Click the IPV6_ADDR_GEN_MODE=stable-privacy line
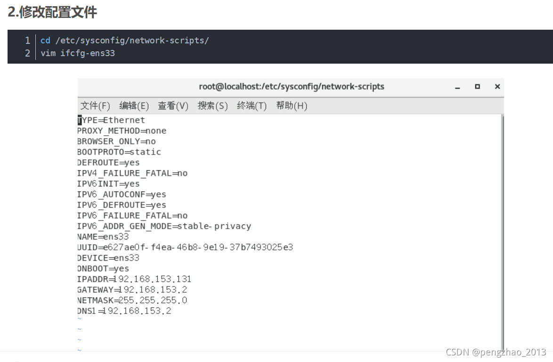This screenshot has height=362, width=553. [164, 226]
